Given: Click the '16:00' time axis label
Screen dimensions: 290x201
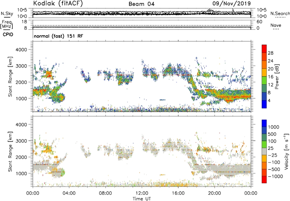Looking at the screenshot, I should [x=178, y=193].
